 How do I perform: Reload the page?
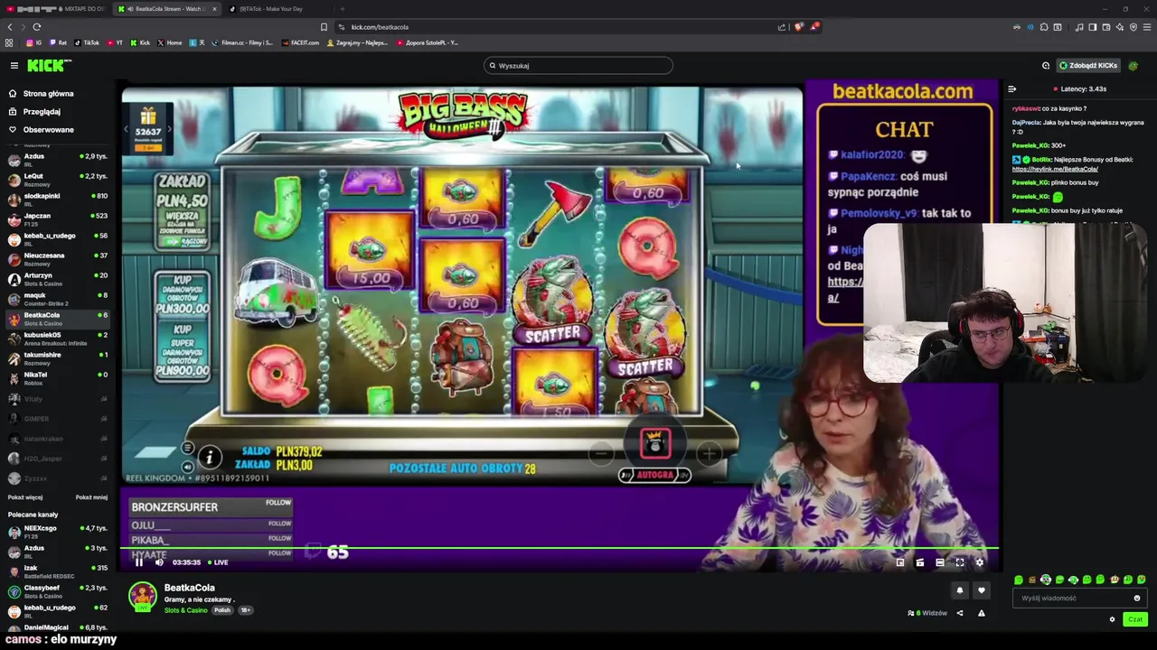pos(36,27)
